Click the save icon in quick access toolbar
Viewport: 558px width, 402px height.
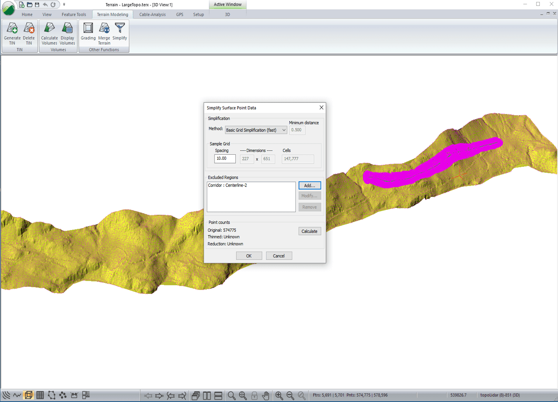37,5
